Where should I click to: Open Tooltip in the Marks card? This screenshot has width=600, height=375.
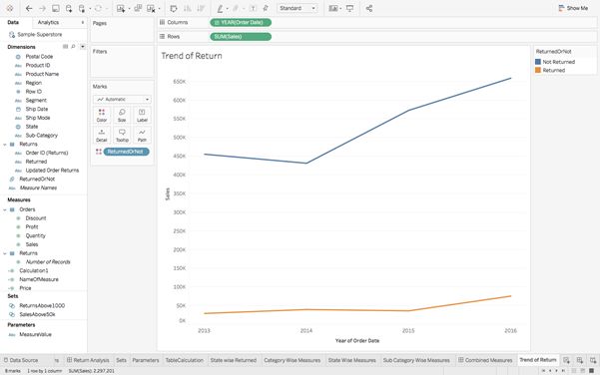point(122,136)
